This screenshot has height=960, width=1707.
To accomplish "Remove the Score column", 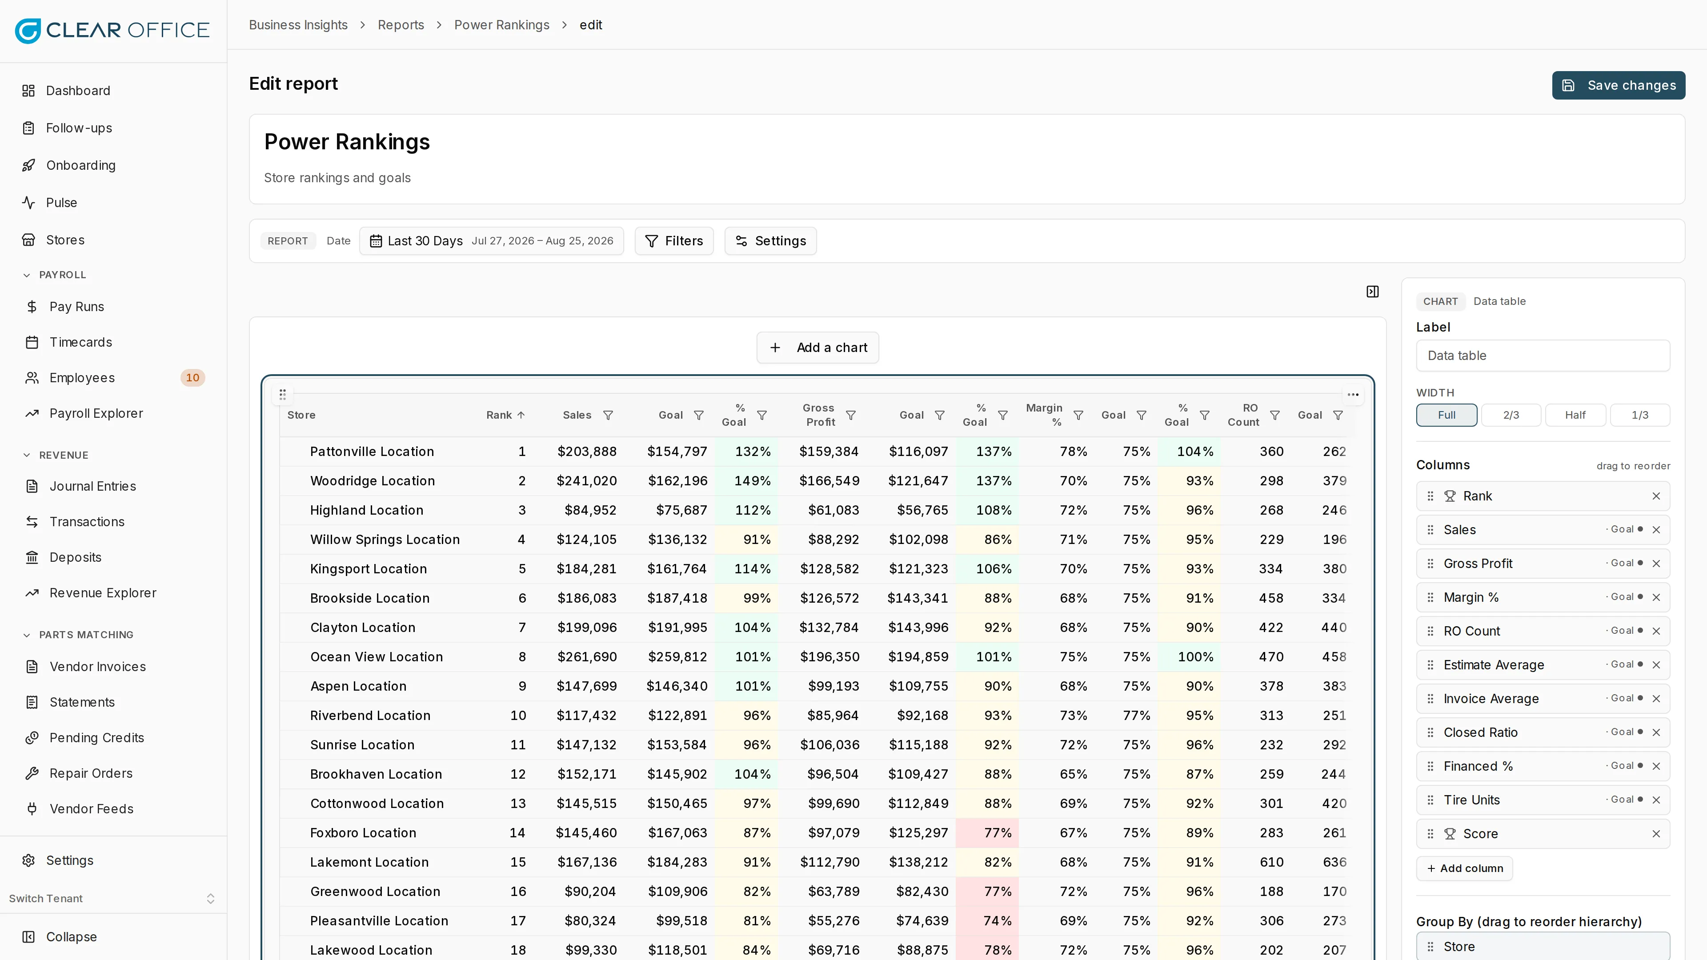I will 1656,834.
